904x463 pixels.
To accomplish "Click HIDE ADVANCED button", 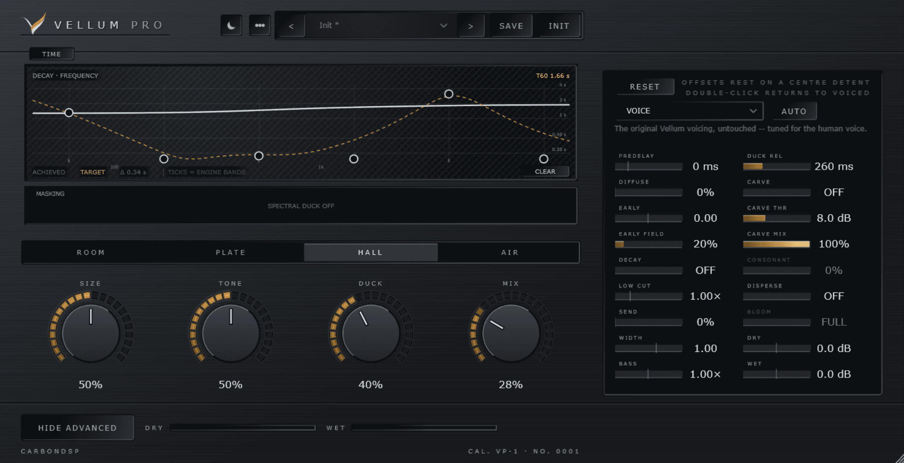I will point(77,428).
